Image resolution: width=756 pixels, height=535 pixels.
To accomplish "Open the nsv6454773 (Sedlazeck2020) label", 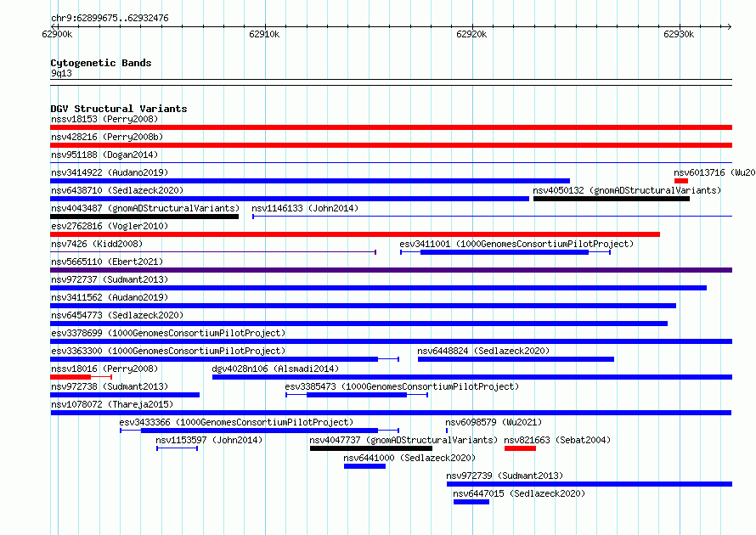I will (117, 315).
